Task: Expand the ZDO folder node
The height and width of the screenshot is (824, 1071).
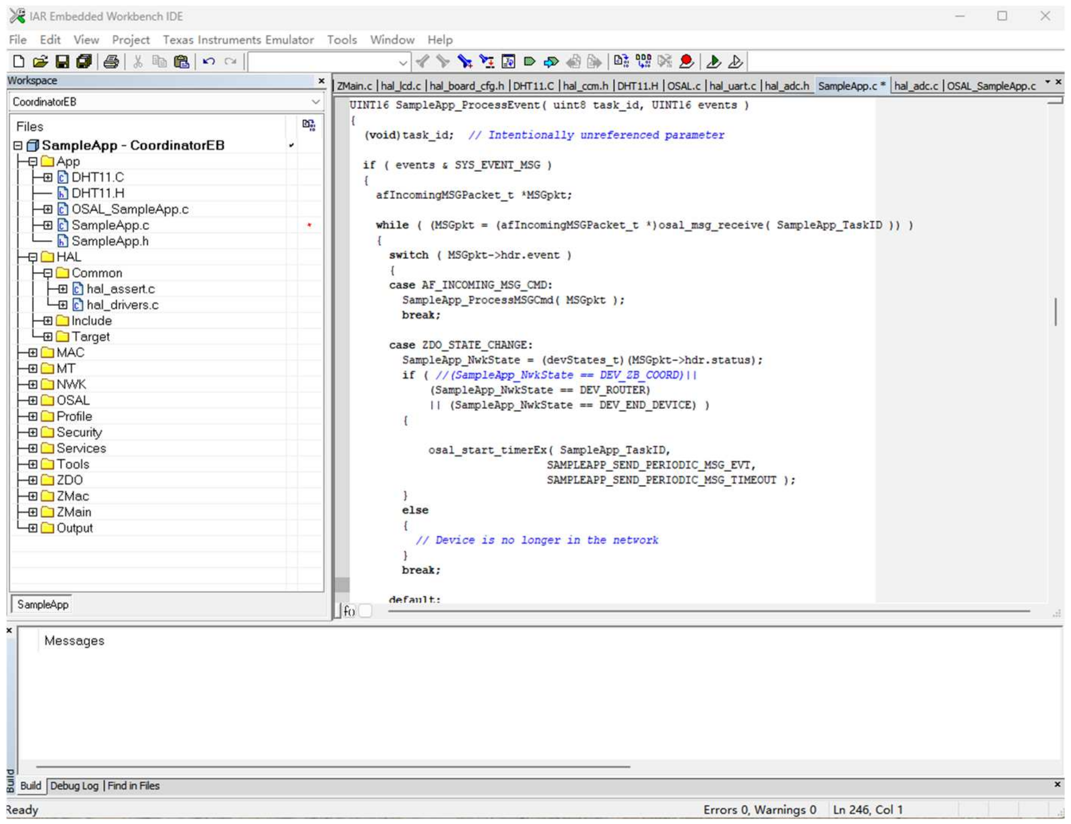Action: 33,480
